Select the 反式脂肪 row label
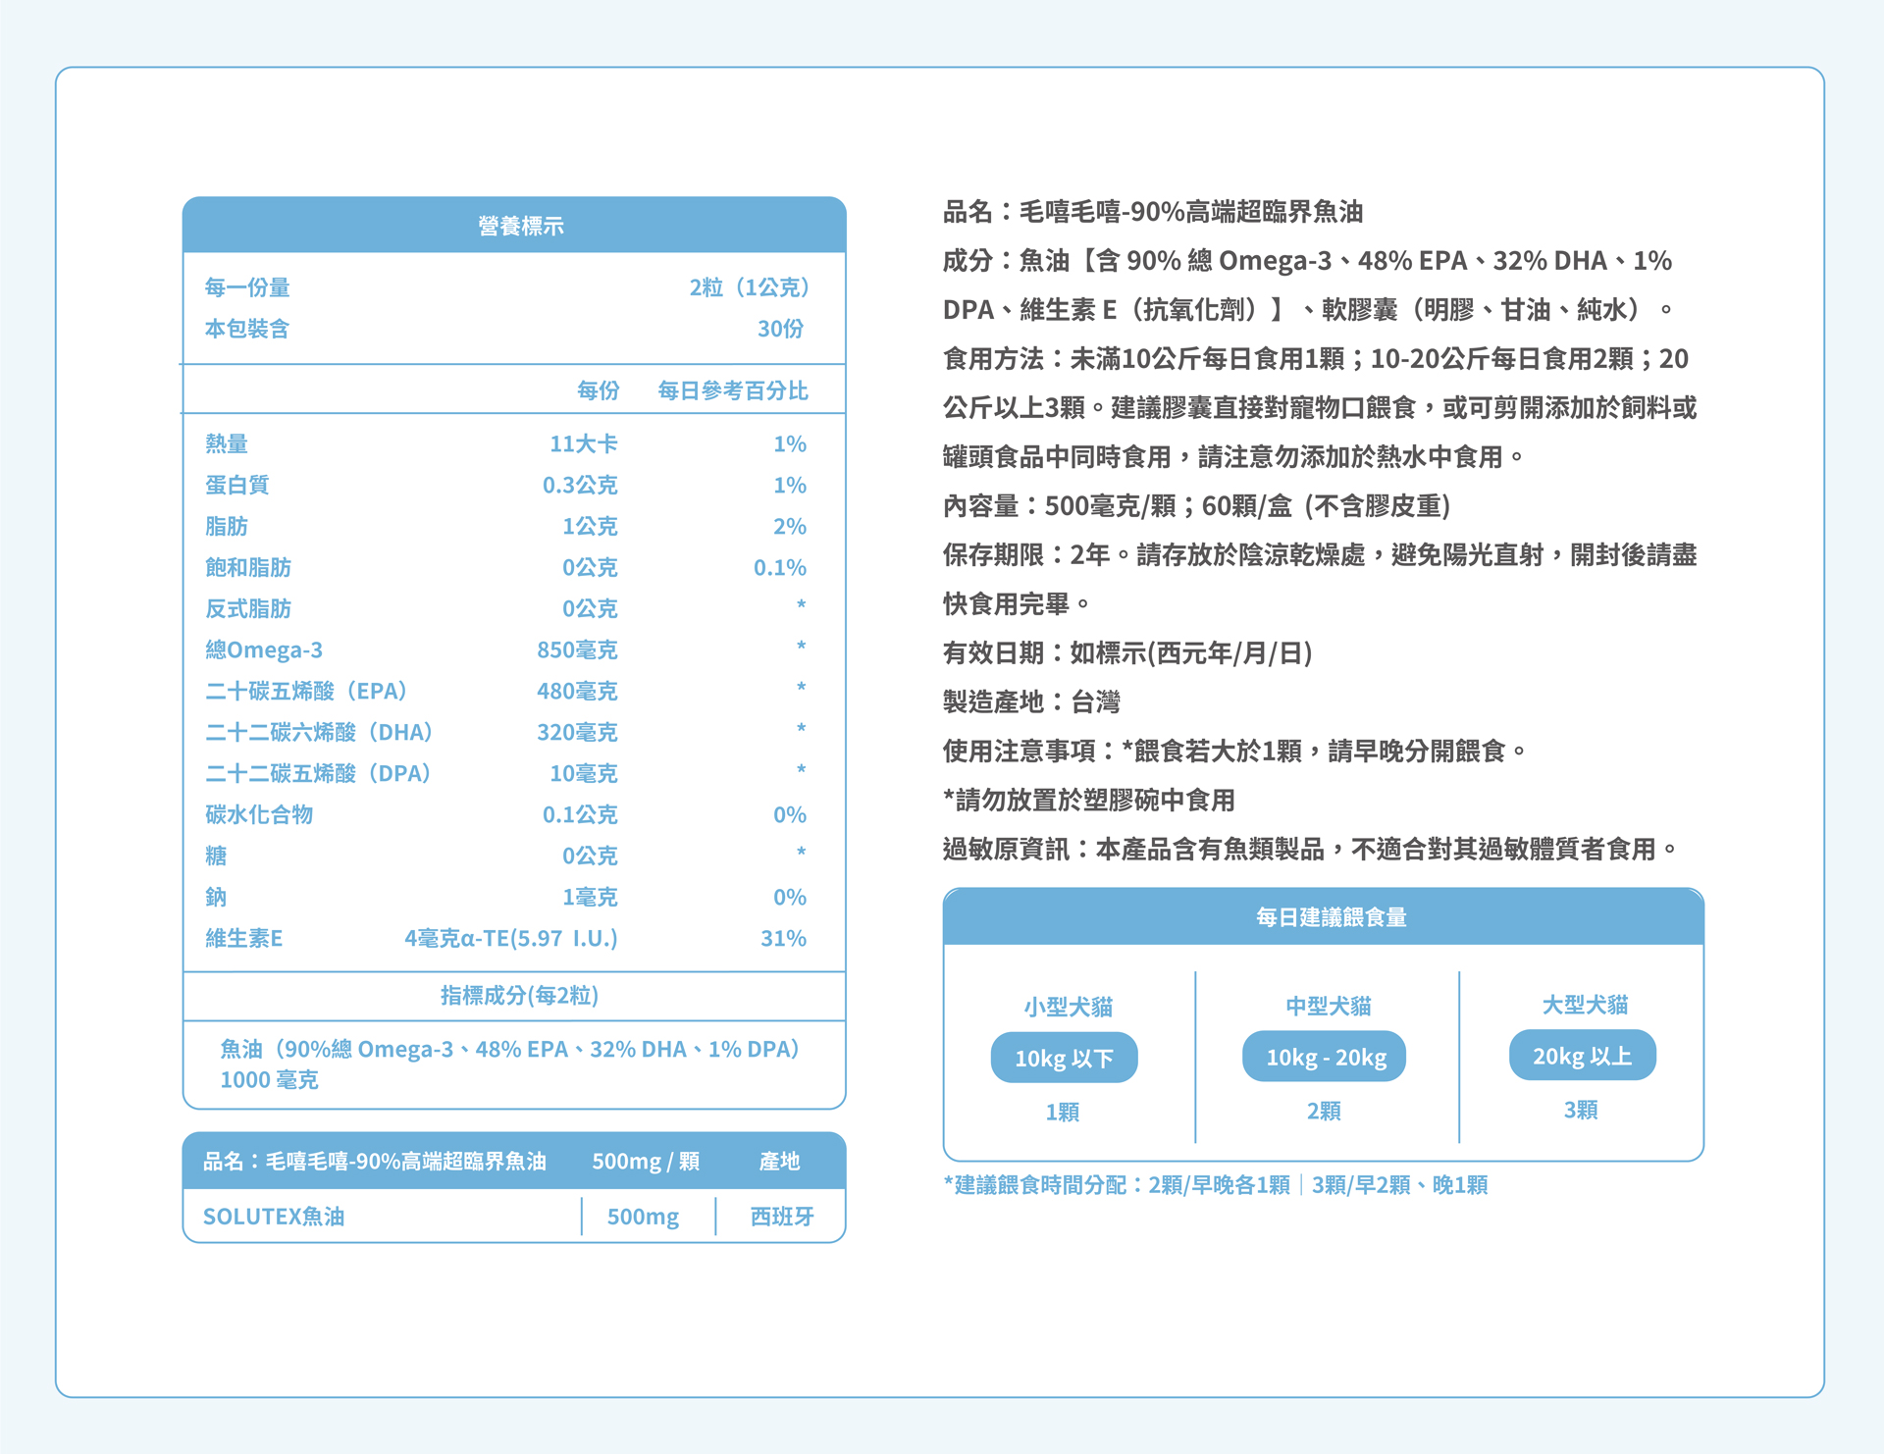Screen dimensions: 1884x1454 [248, 608]
